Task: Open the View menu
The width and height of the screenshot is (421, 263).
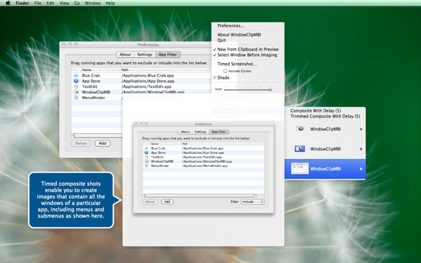Action: [64, 3]
